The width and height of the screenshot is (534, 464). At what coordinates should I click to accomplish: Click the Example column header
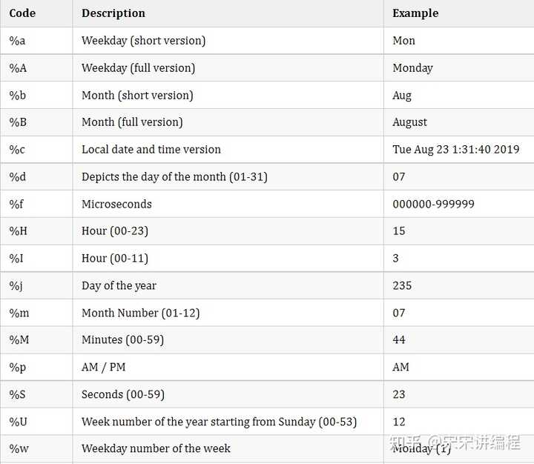click(415, 13)
